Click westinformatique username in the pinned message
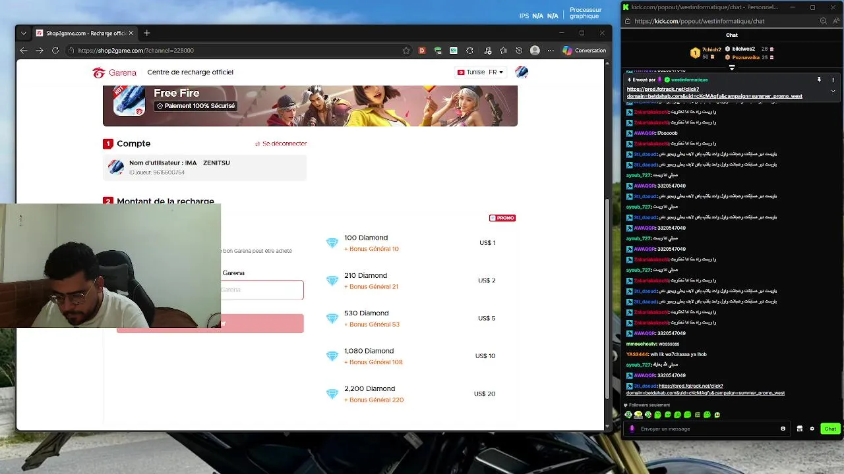844x474 pixels. pyautogui.click(x=689, y=80)
